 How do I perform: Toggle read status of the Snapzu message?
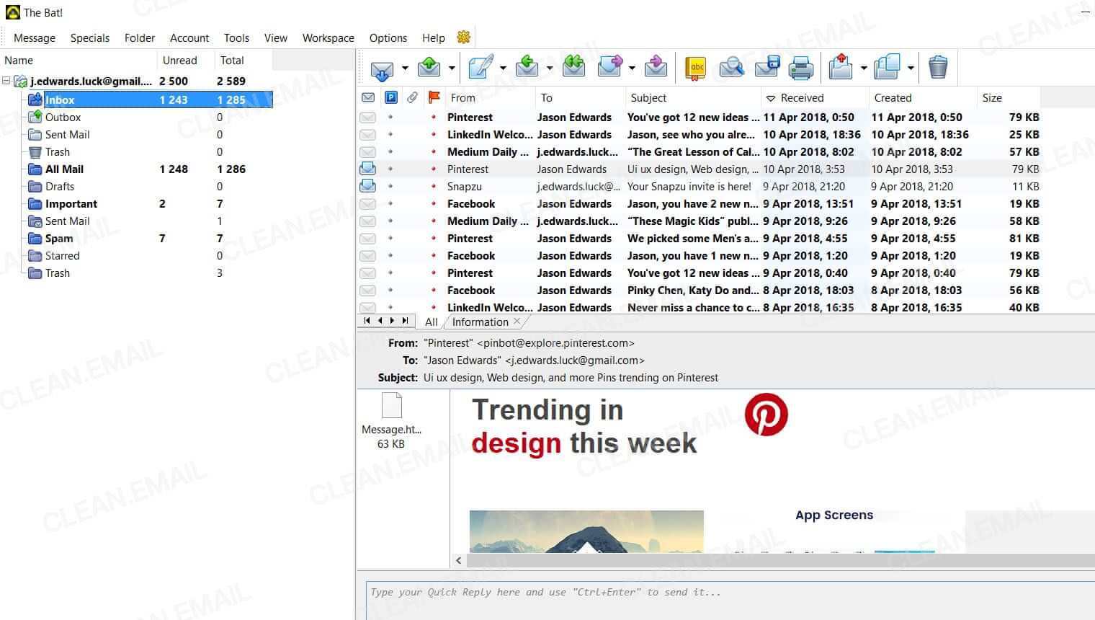click(x=368, y=186)
